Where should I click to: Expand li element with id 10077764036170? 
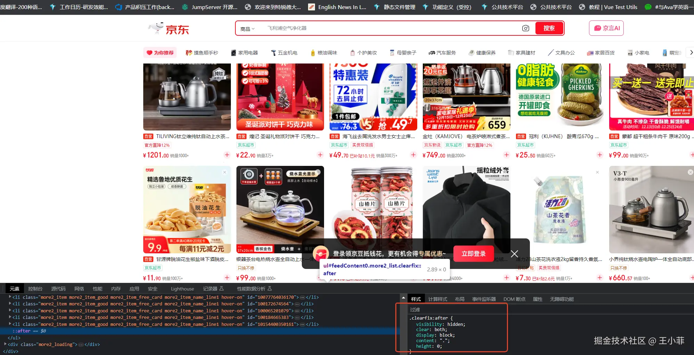click(10, 297)
